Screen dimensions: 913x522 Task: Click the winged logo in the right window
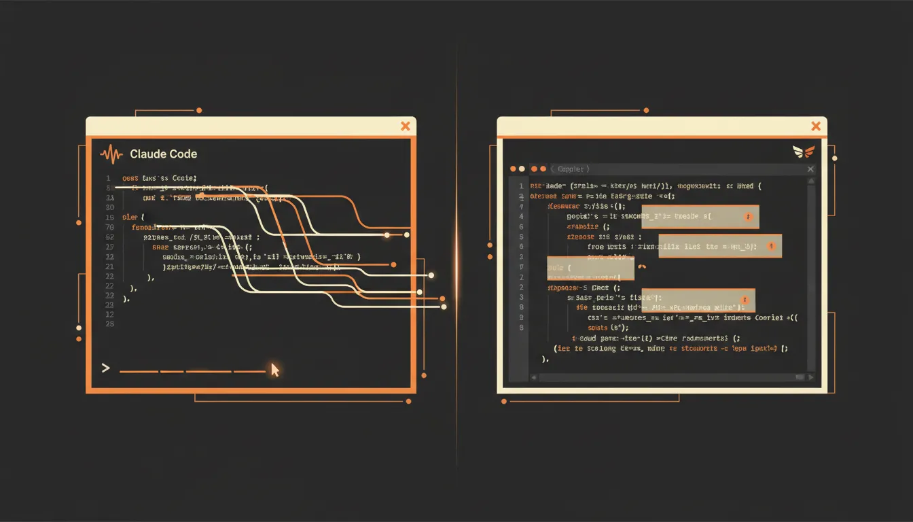click(804, 152)
